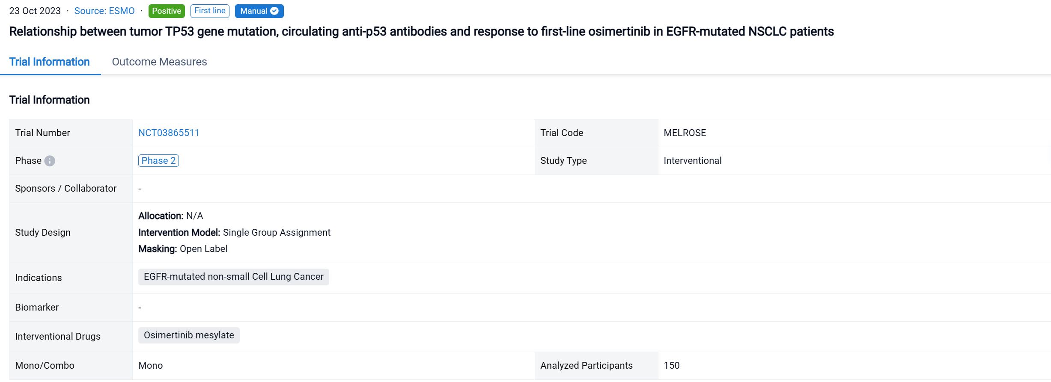The width and height of the screenshot is (1051, 382).
Task: Select the Trial Information tab
Action: tap(50, 62)
